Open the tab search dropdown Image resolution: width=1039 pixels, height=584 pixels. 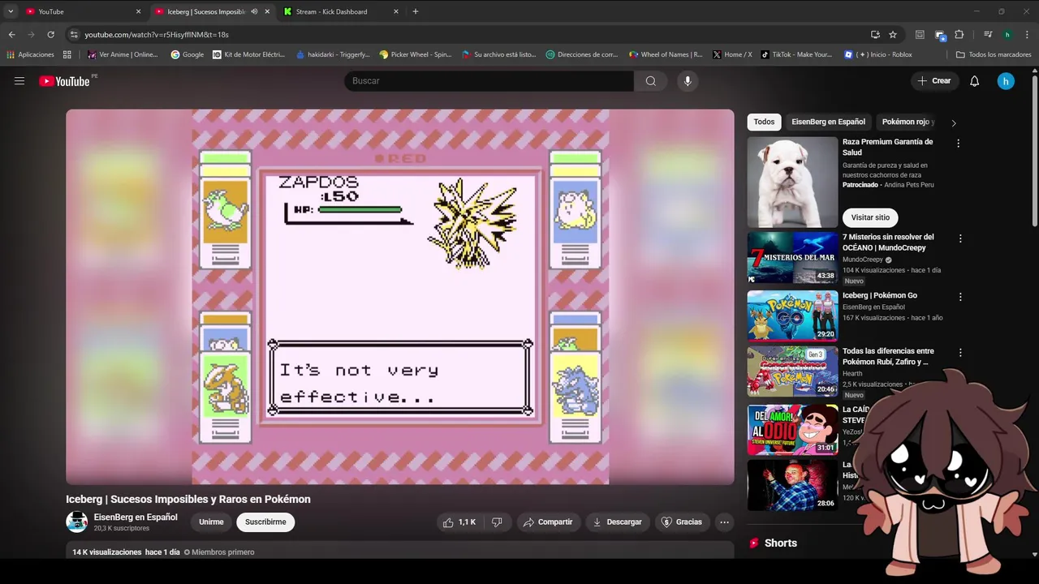(11, 11)
